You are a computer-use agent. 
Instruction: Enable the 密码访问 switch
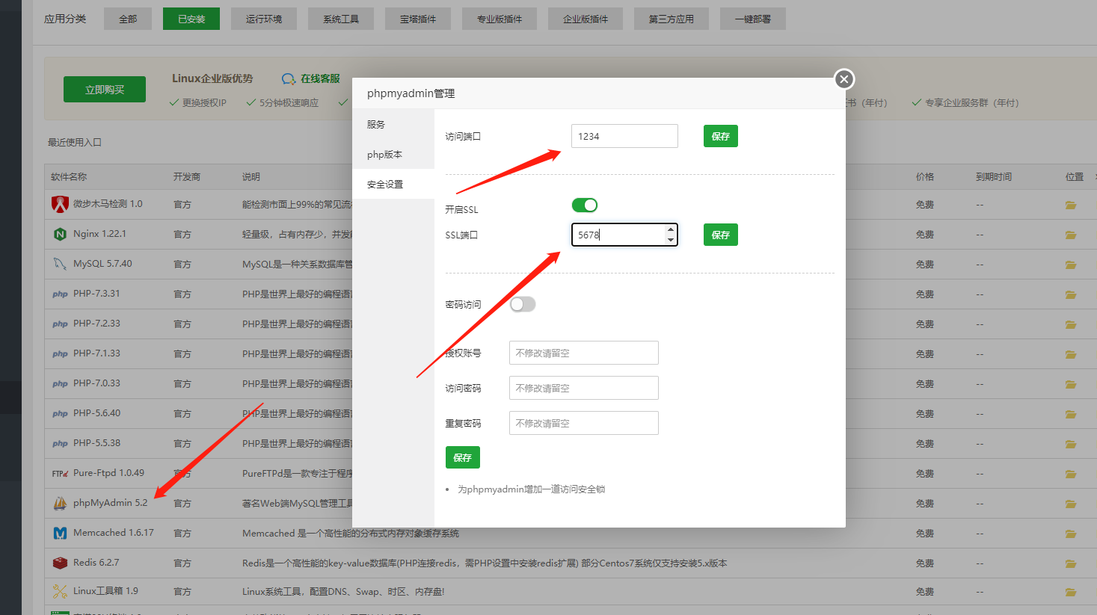tap(523, 304)
